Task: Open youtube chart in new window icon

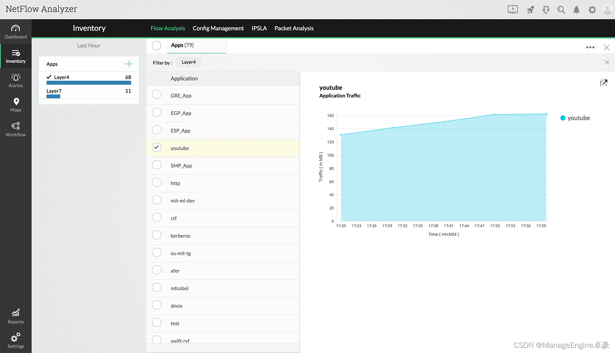Action: coord(603,83)
